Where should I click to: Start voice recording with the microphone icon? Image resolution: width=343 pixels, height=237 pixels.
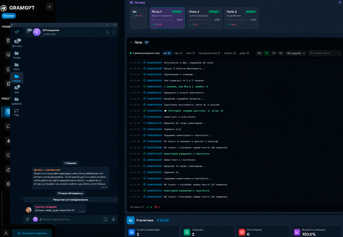[x=113, y=219]
